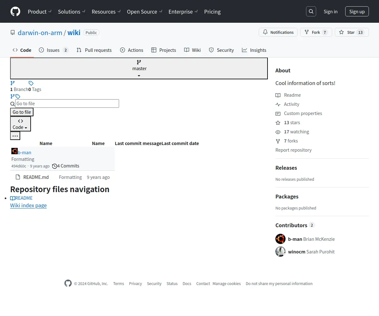Click Report repository link
379x316 pixels.
(x=293, y=150)
